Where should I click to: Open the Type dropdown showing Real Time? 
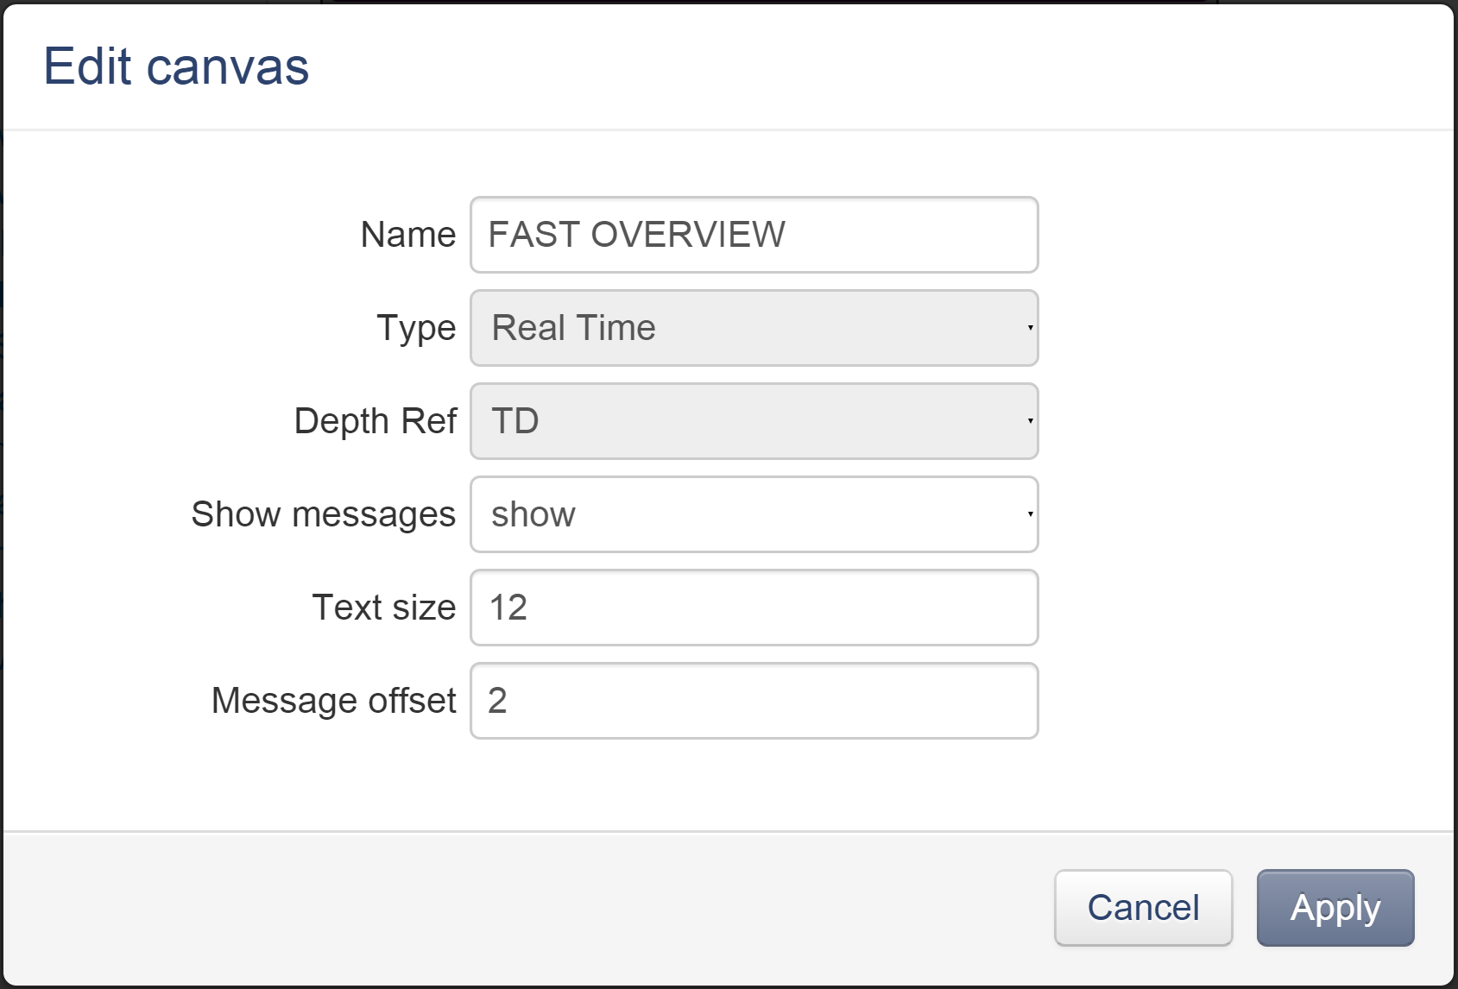[x=753, y=328]
